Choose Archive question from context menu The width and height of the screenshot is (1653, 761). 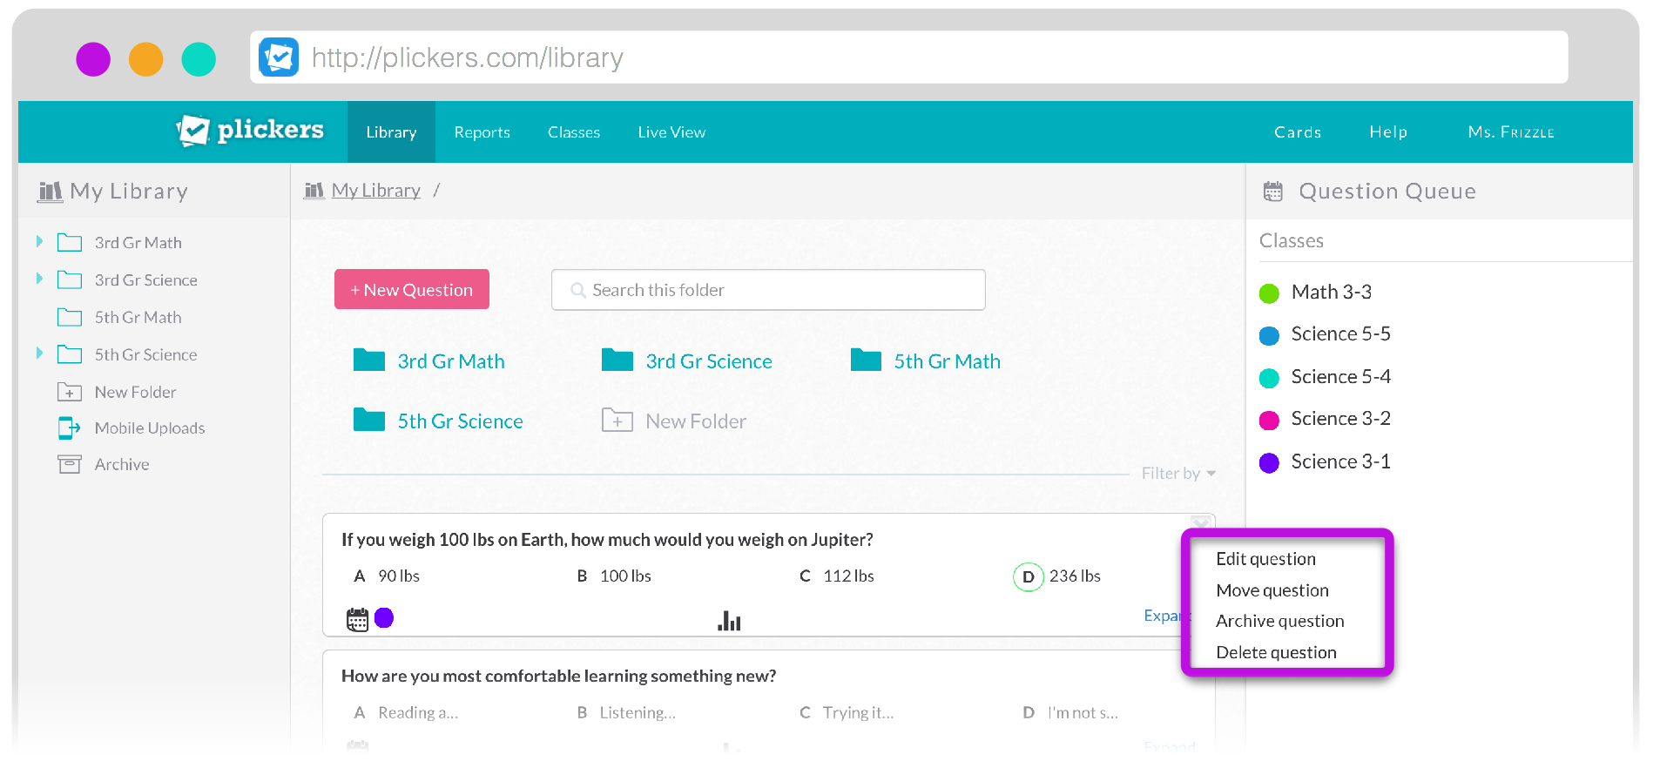coord(1279,621)
